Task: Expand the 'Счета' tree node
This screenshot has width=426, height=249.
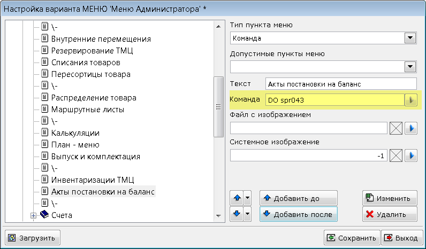Action: coord(33,215)
